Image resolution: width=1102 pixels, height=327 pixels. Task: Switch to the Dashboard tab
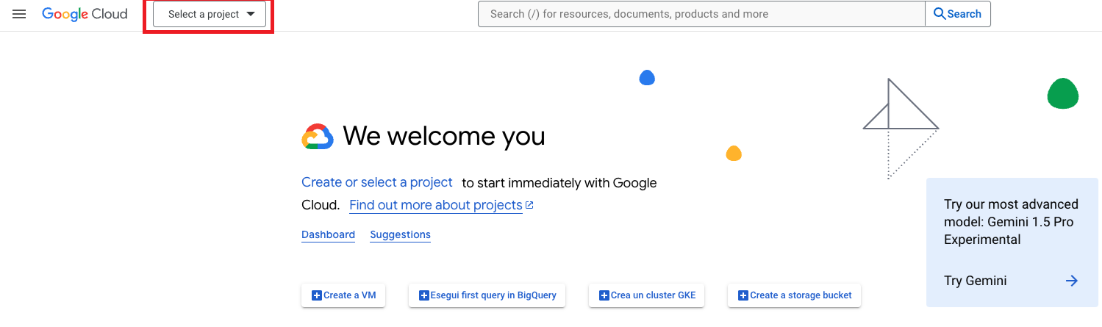click(328, 234)
